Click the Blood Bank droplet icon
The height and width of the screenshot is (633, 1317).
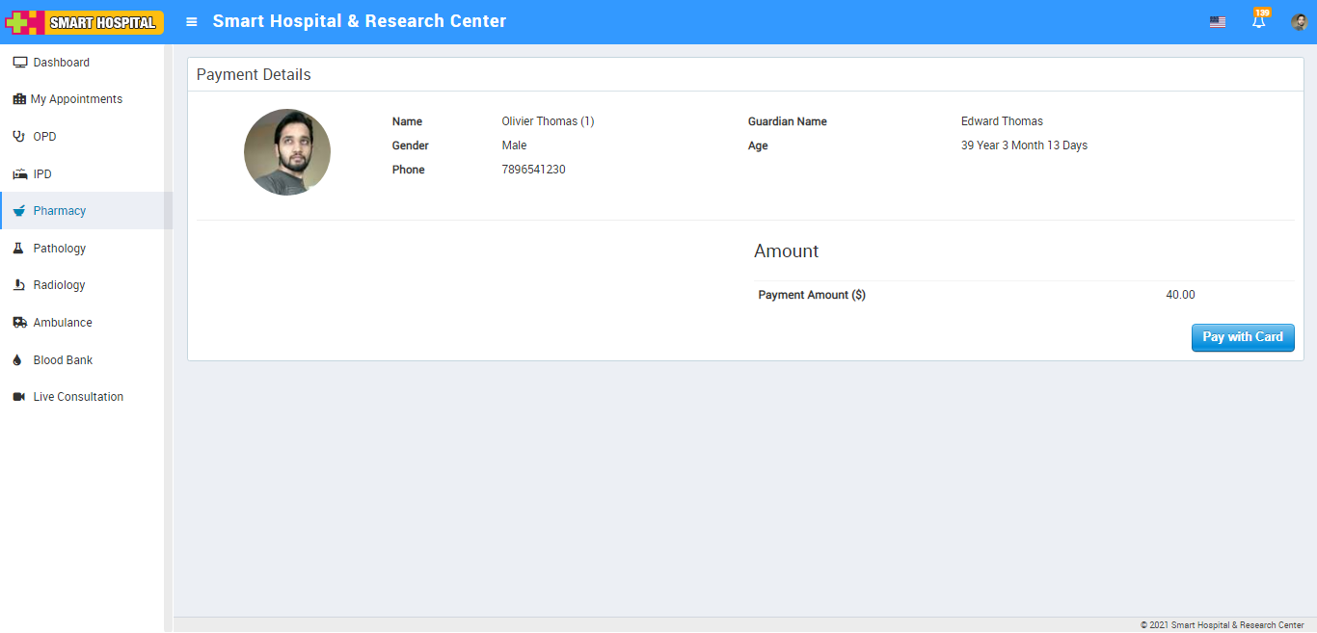click(18, 360)
